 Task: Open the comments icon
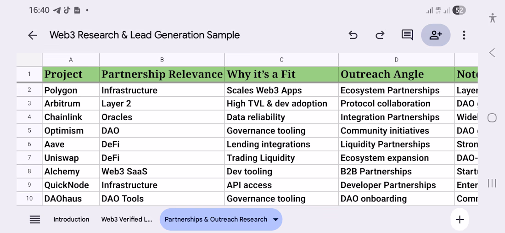[407, 35]
